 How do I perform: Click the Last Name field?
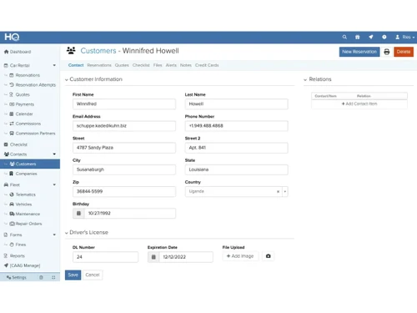(236, 103)
